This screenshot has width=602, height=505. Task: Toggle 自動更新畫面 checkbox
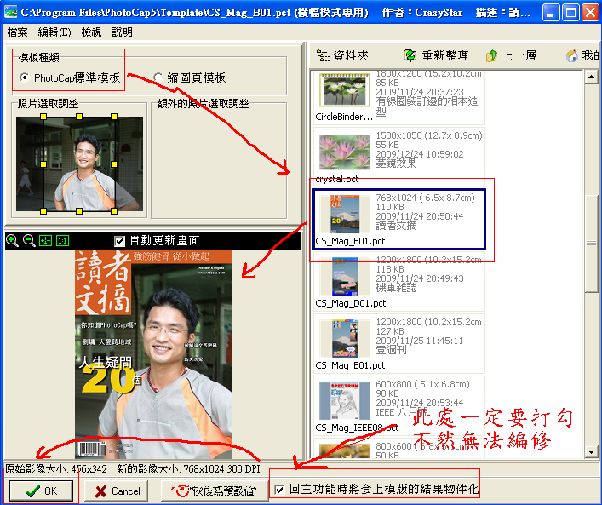[120, 241]
